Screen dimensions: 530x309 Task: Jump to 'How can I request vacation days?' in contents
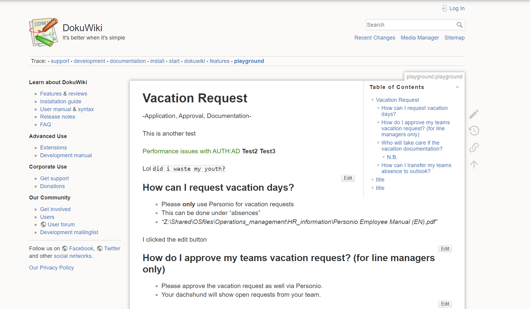[x=414, y=111]
